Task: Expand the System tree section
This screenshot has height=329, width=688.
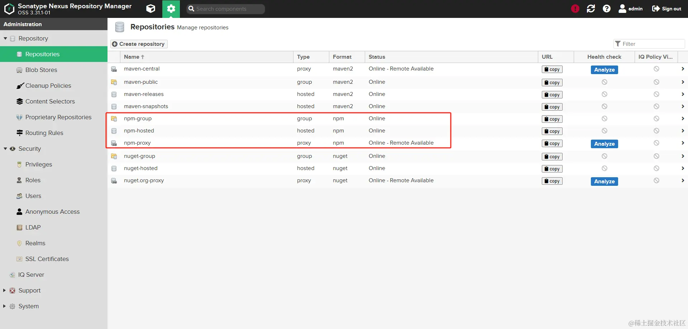Action: point(4,306)
